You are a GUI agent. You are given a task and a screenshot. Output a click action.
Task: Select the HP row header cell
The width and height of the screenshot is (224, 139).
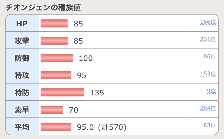tap(22, 23)
